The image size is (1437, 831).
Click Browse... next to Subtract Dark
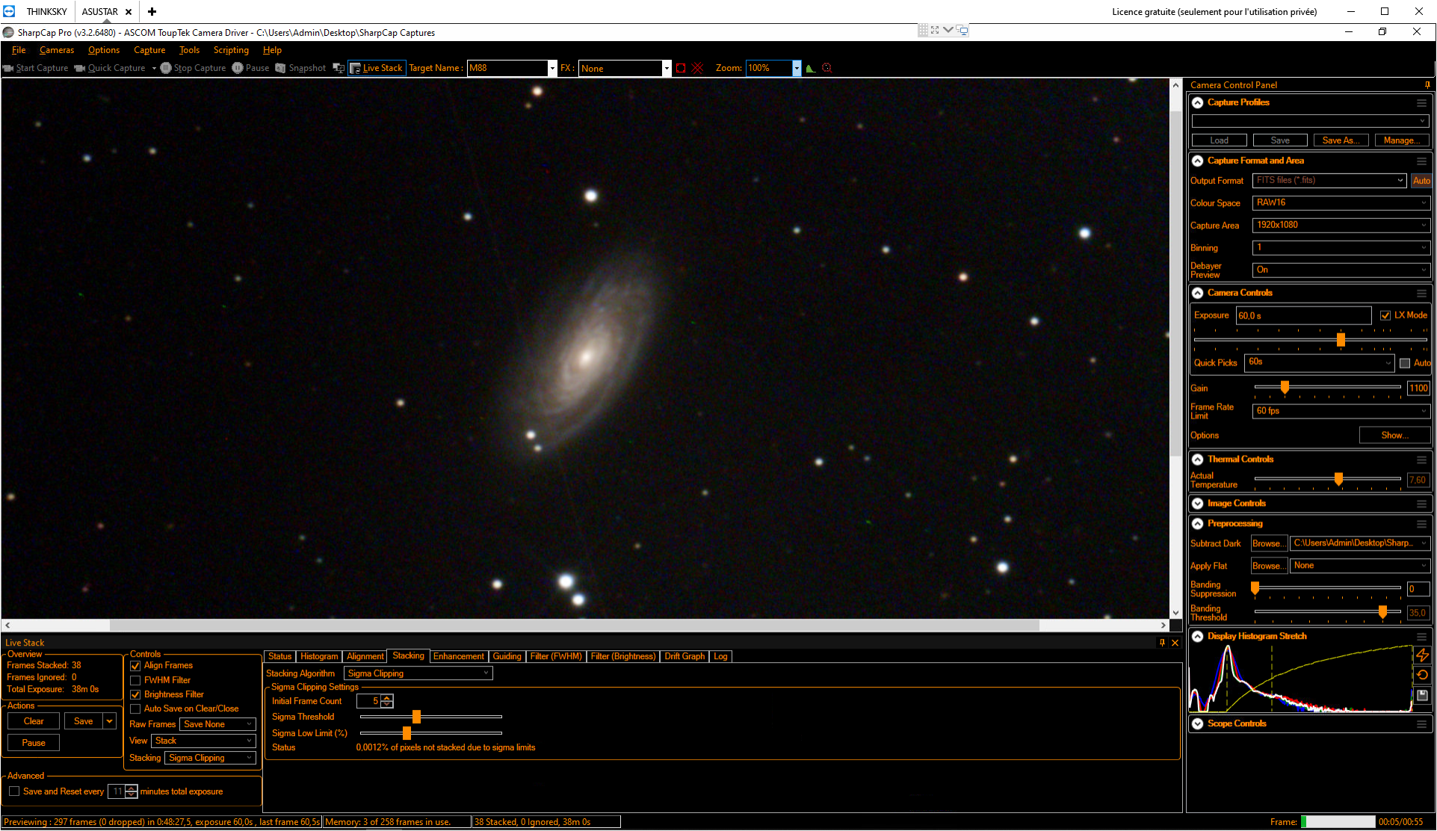1268,544
